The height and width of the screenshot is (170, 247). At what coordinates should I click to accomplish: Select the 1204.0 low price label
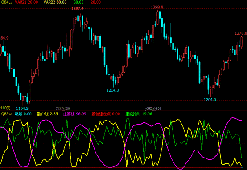tap(210, 100)
